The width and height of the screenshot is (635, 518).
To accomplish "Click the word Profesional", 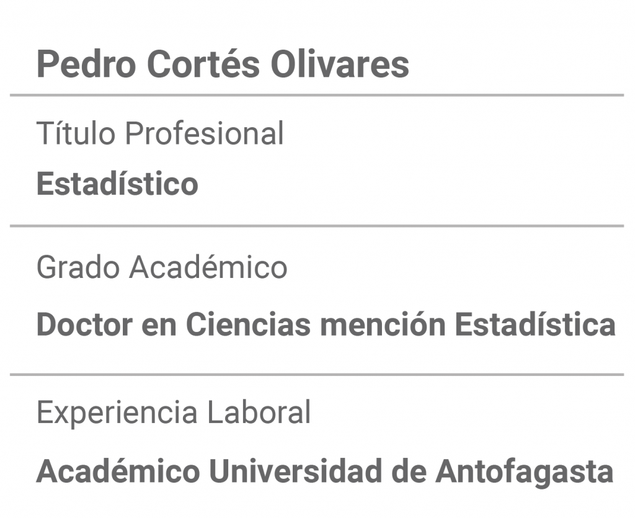I will [205, 133].
